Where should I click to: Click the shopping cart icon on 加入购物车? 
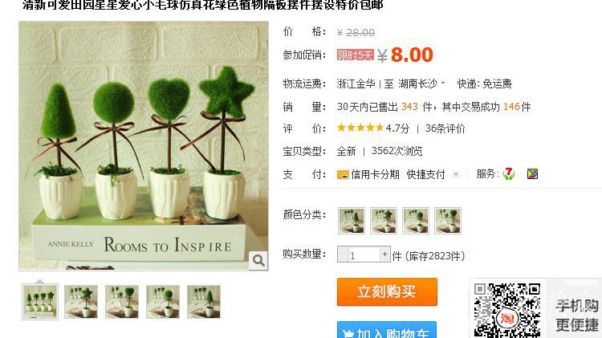(348, 334)
